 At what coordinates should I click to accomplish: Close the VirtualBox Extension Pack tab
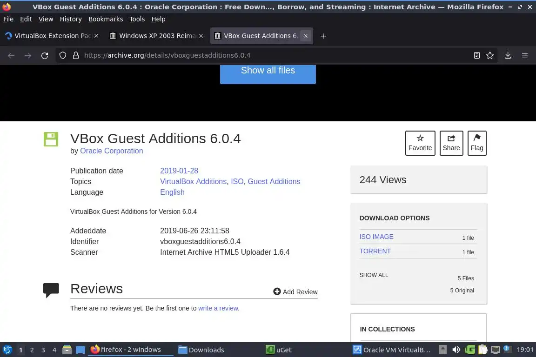click(96, 36)
